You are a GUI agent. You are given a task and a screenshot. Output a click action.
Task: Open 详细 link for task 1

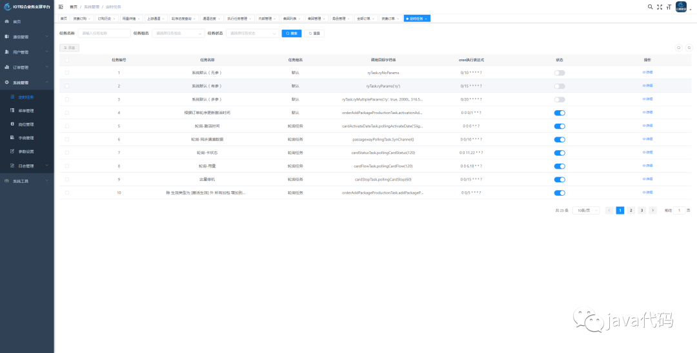[x=648, y=72]
